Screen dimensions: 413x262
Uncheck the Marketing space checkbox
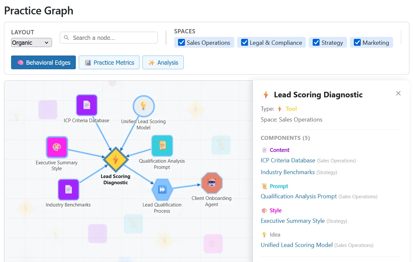357,42
